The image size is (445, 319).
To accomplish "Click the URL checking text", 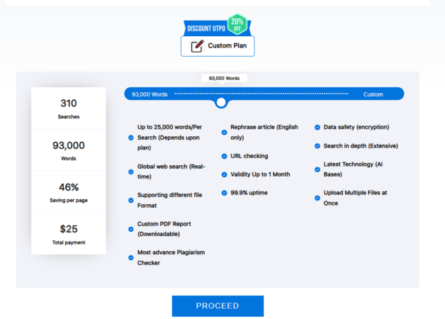I will pyautogui.click(x=249, y=156).
